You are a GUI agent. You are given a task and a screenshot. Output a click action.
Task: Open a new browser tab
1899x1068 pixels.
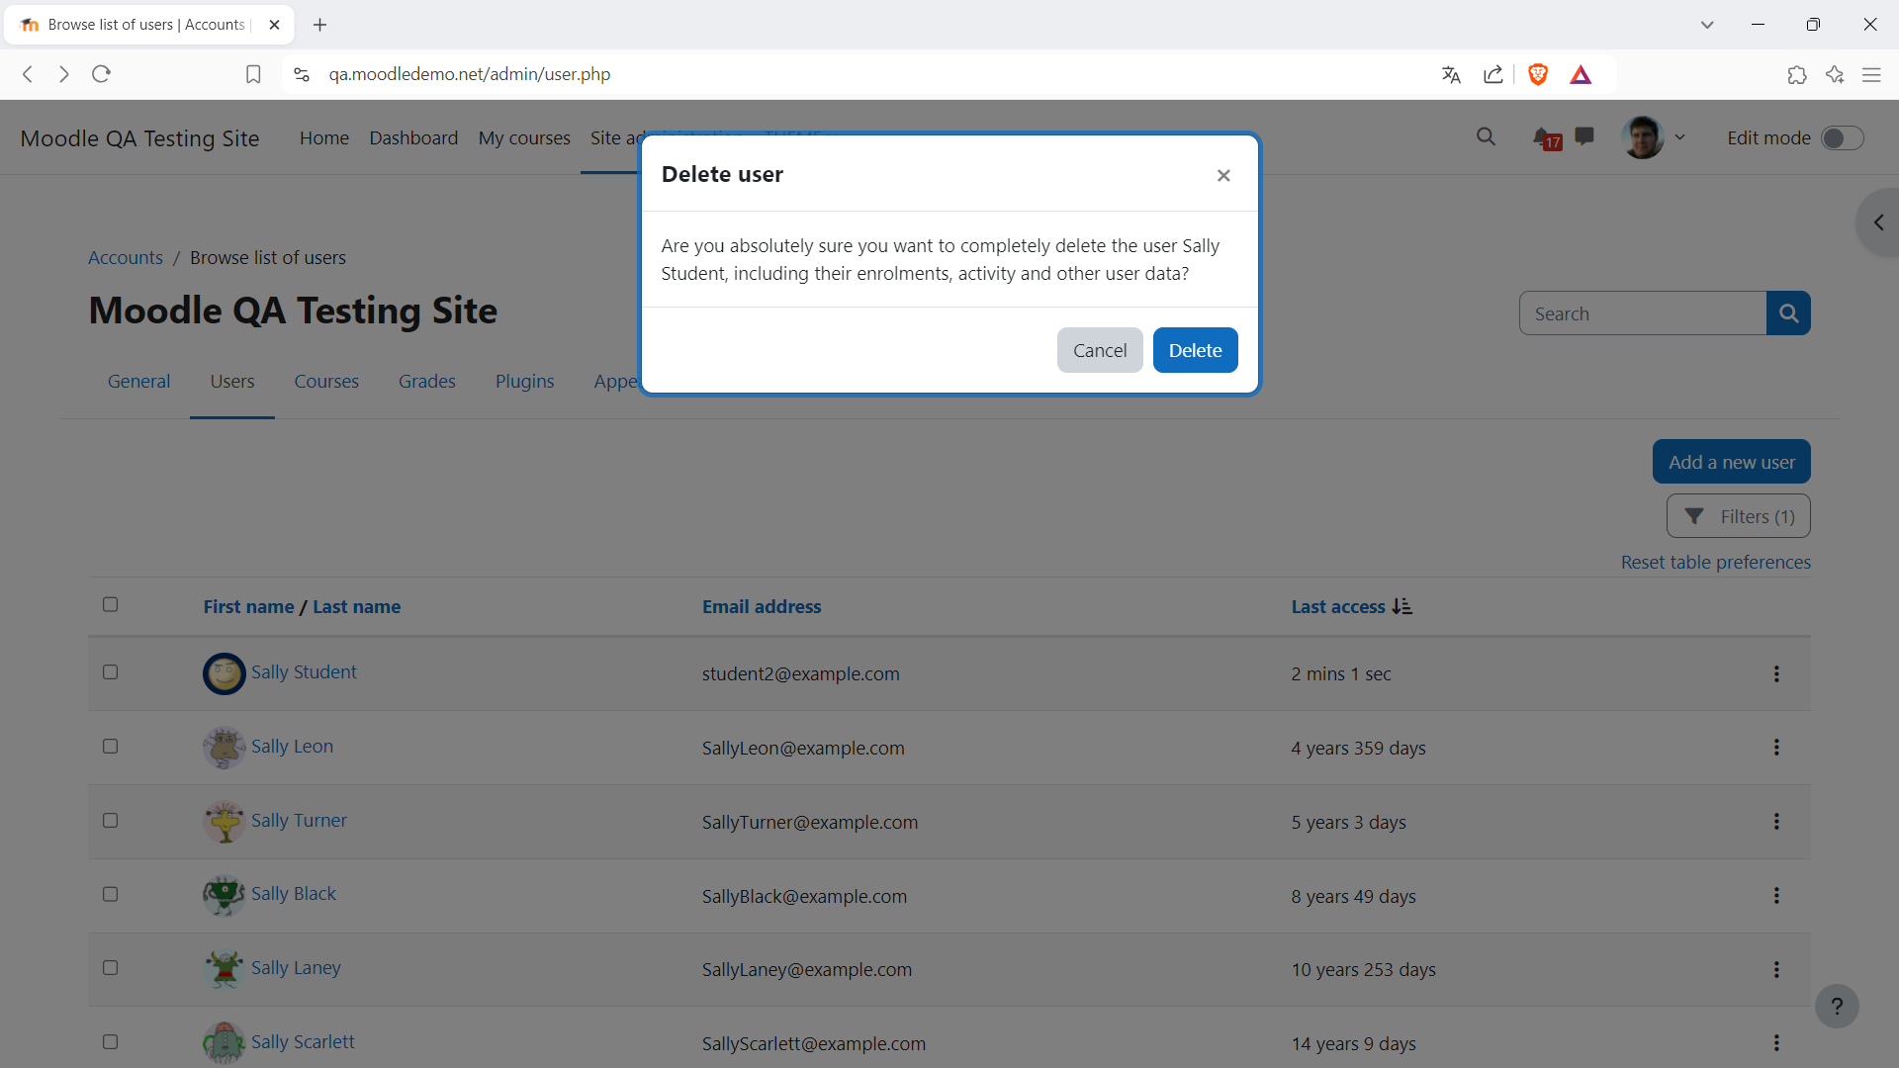click(x=319, y=25)
